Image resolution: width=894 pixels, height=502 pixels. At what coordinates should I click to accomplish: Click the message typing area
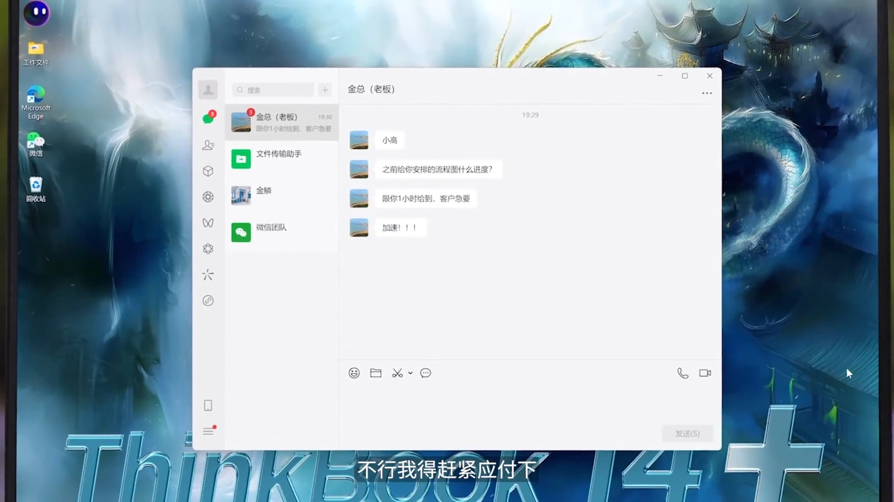pos(529,404)
